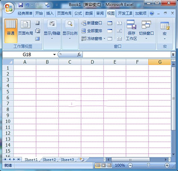Open the 公式 formulas ribbon tab
178x171 pixels.
tap(78, 13)
